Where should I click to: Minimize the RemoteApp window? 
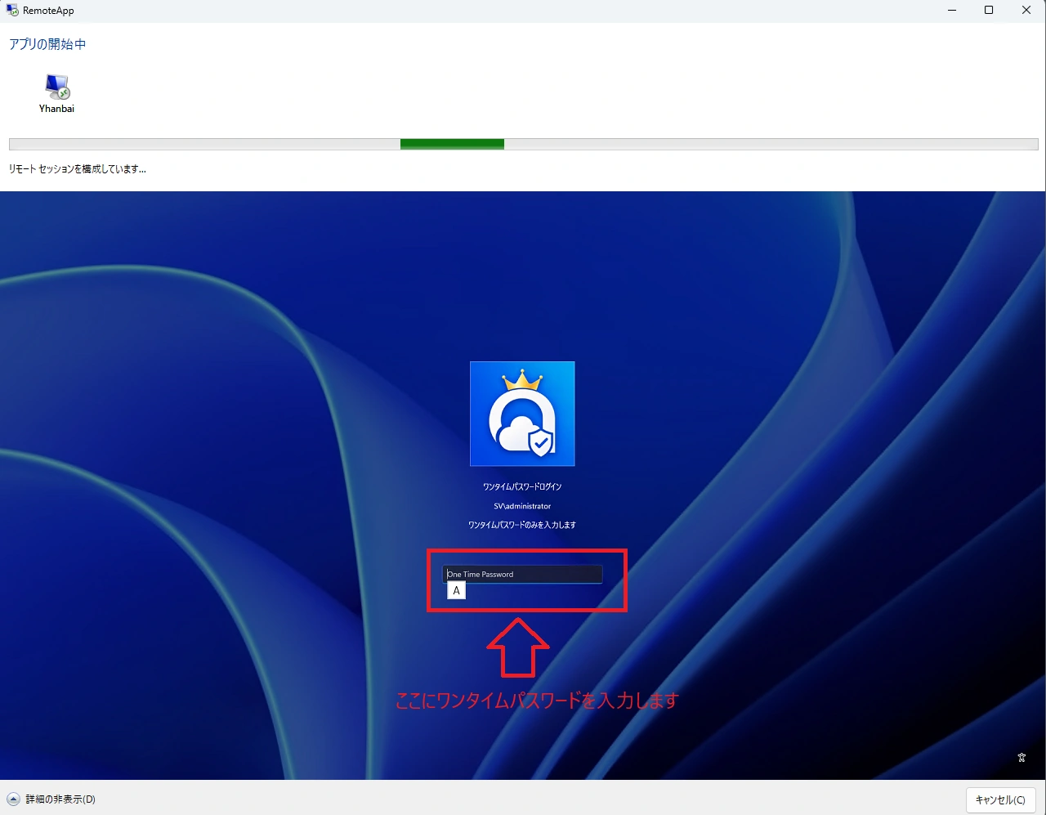pos(953,11)
